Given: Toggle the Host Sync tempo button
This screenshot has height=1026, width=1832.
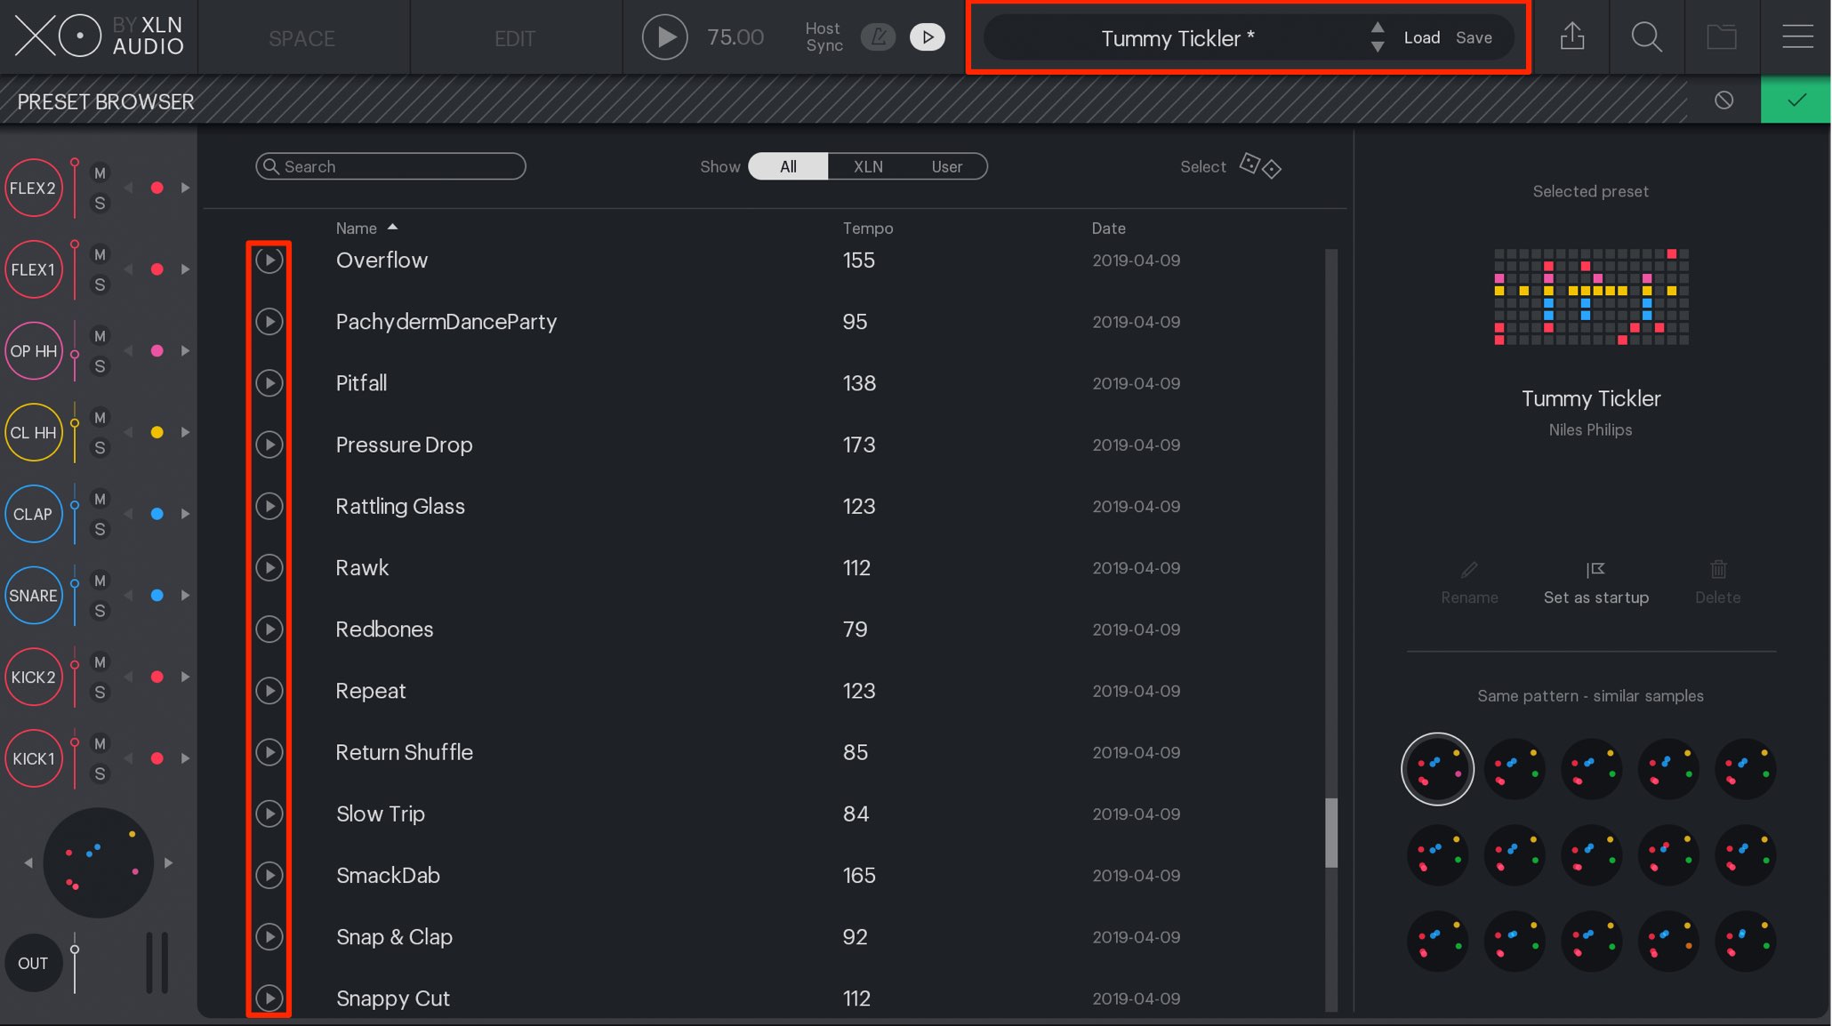Looking at the screenshot, I should tap(878, 37).
